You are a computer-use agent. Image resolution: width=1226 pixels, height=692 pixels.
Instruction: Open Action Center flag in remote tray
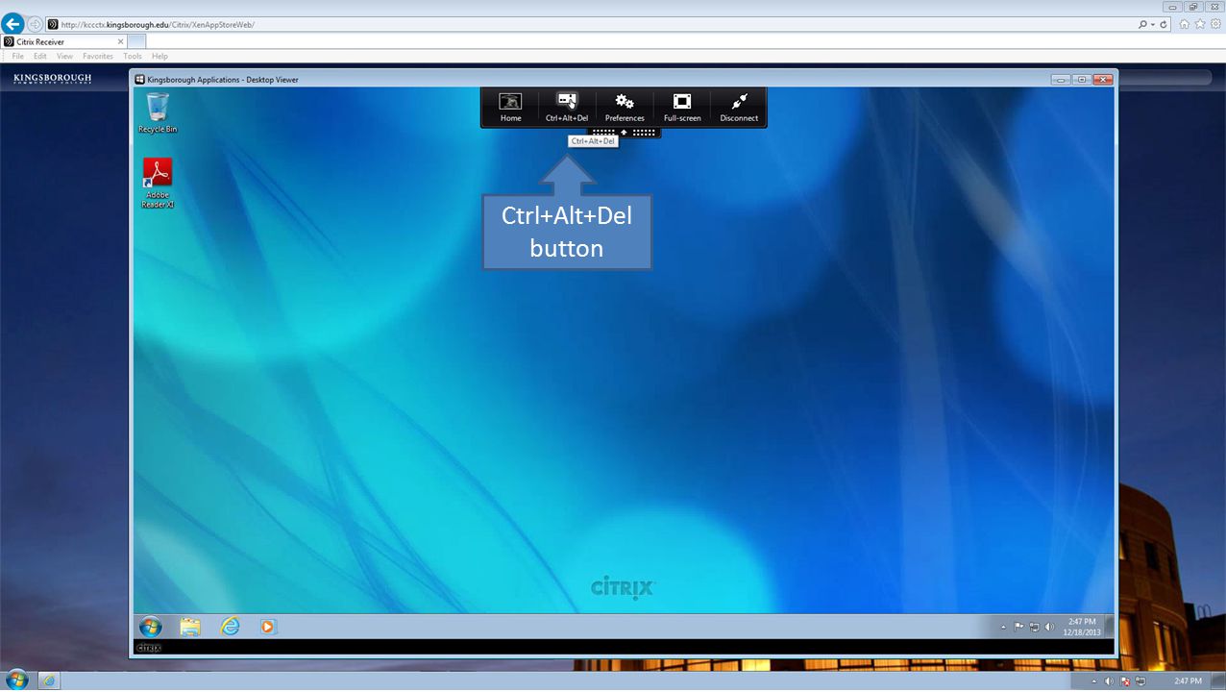(1019, 627)
